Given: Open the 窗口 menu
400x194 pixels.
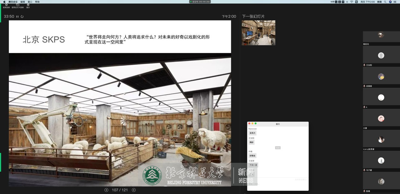Looking at the screenshot, I should (x=30, y=2).
